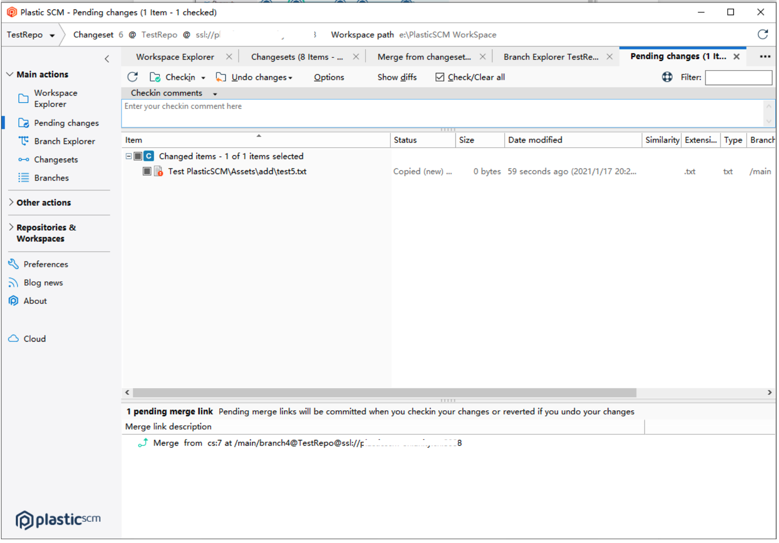
Task: Open the Checkin dropdown arrow
Action: pyautogui.click(x=203, y=78)
